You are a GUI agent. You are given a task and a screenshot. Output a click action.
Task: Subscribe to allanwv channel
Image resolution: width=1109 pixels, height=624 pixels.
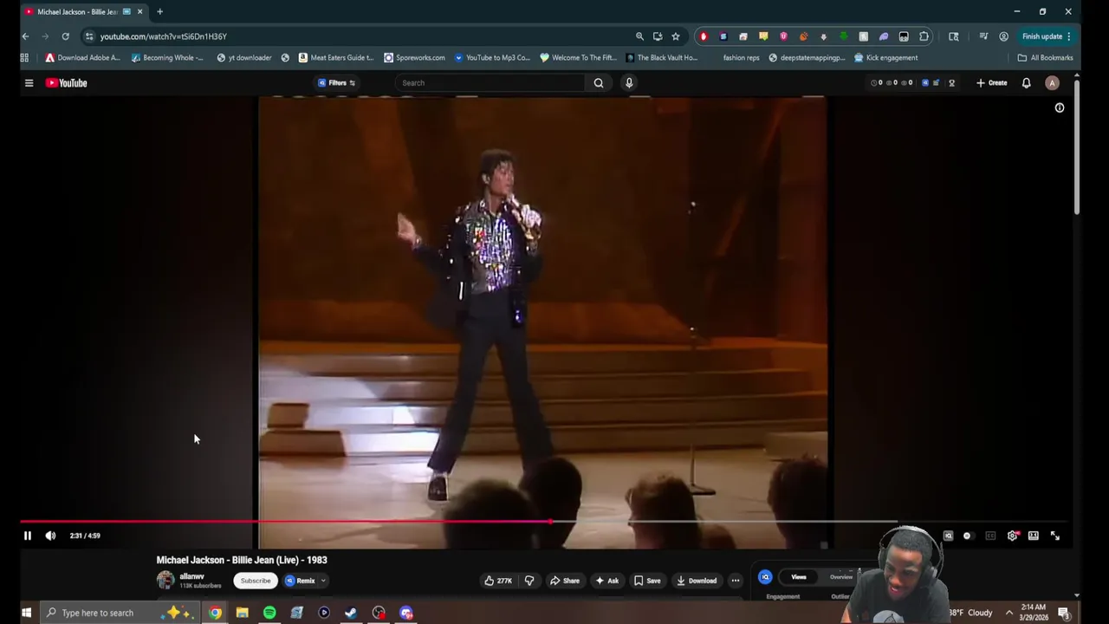[x=256, y=581]
